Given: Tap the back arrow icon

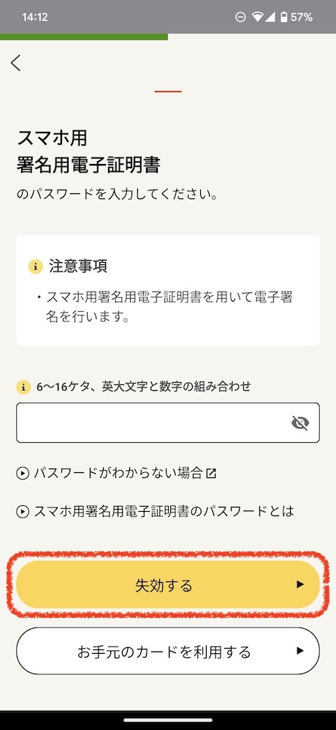Looking at the screenshot, I should (x=16, y=63).
